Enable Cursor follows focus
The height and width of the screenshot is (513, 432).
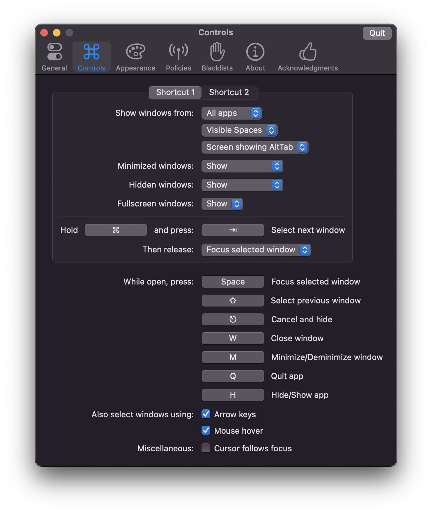(206, 448)
